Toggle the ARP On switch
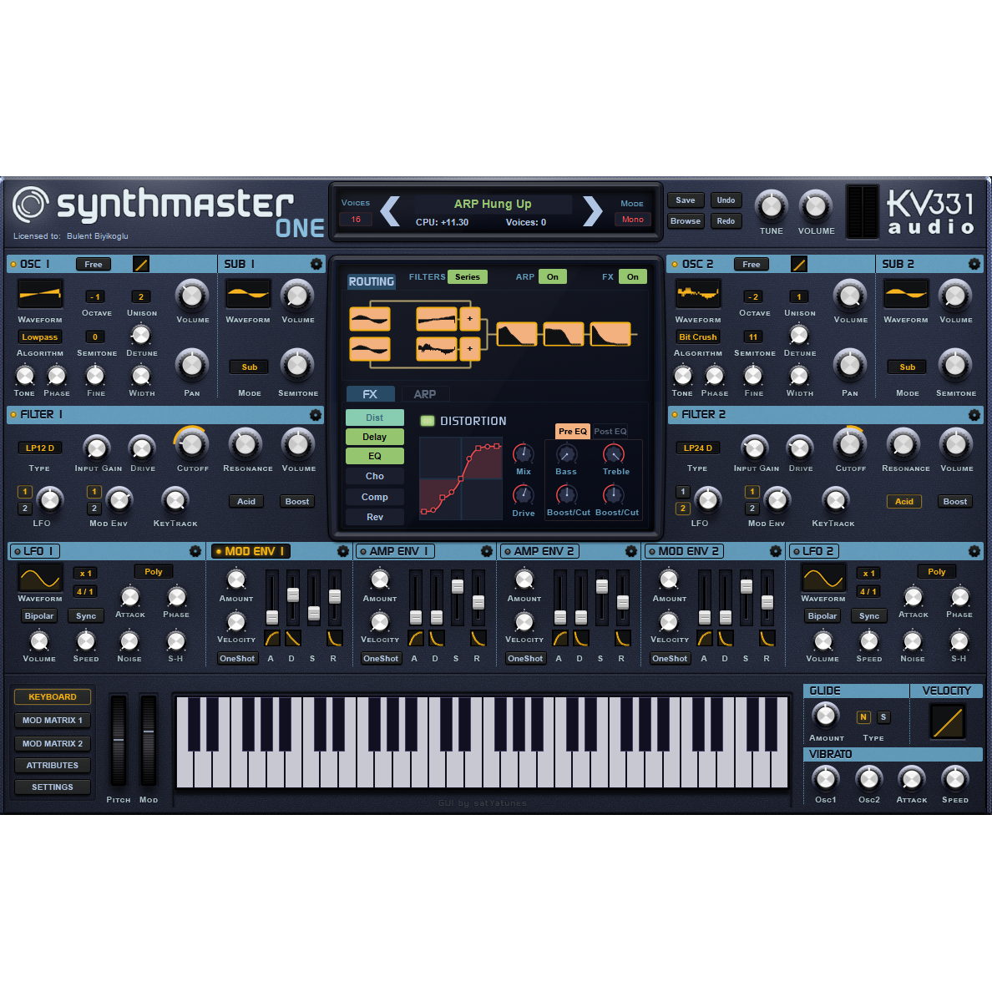Screen dimensions: 992x992 pyautogui.click(x=552, y=276)
